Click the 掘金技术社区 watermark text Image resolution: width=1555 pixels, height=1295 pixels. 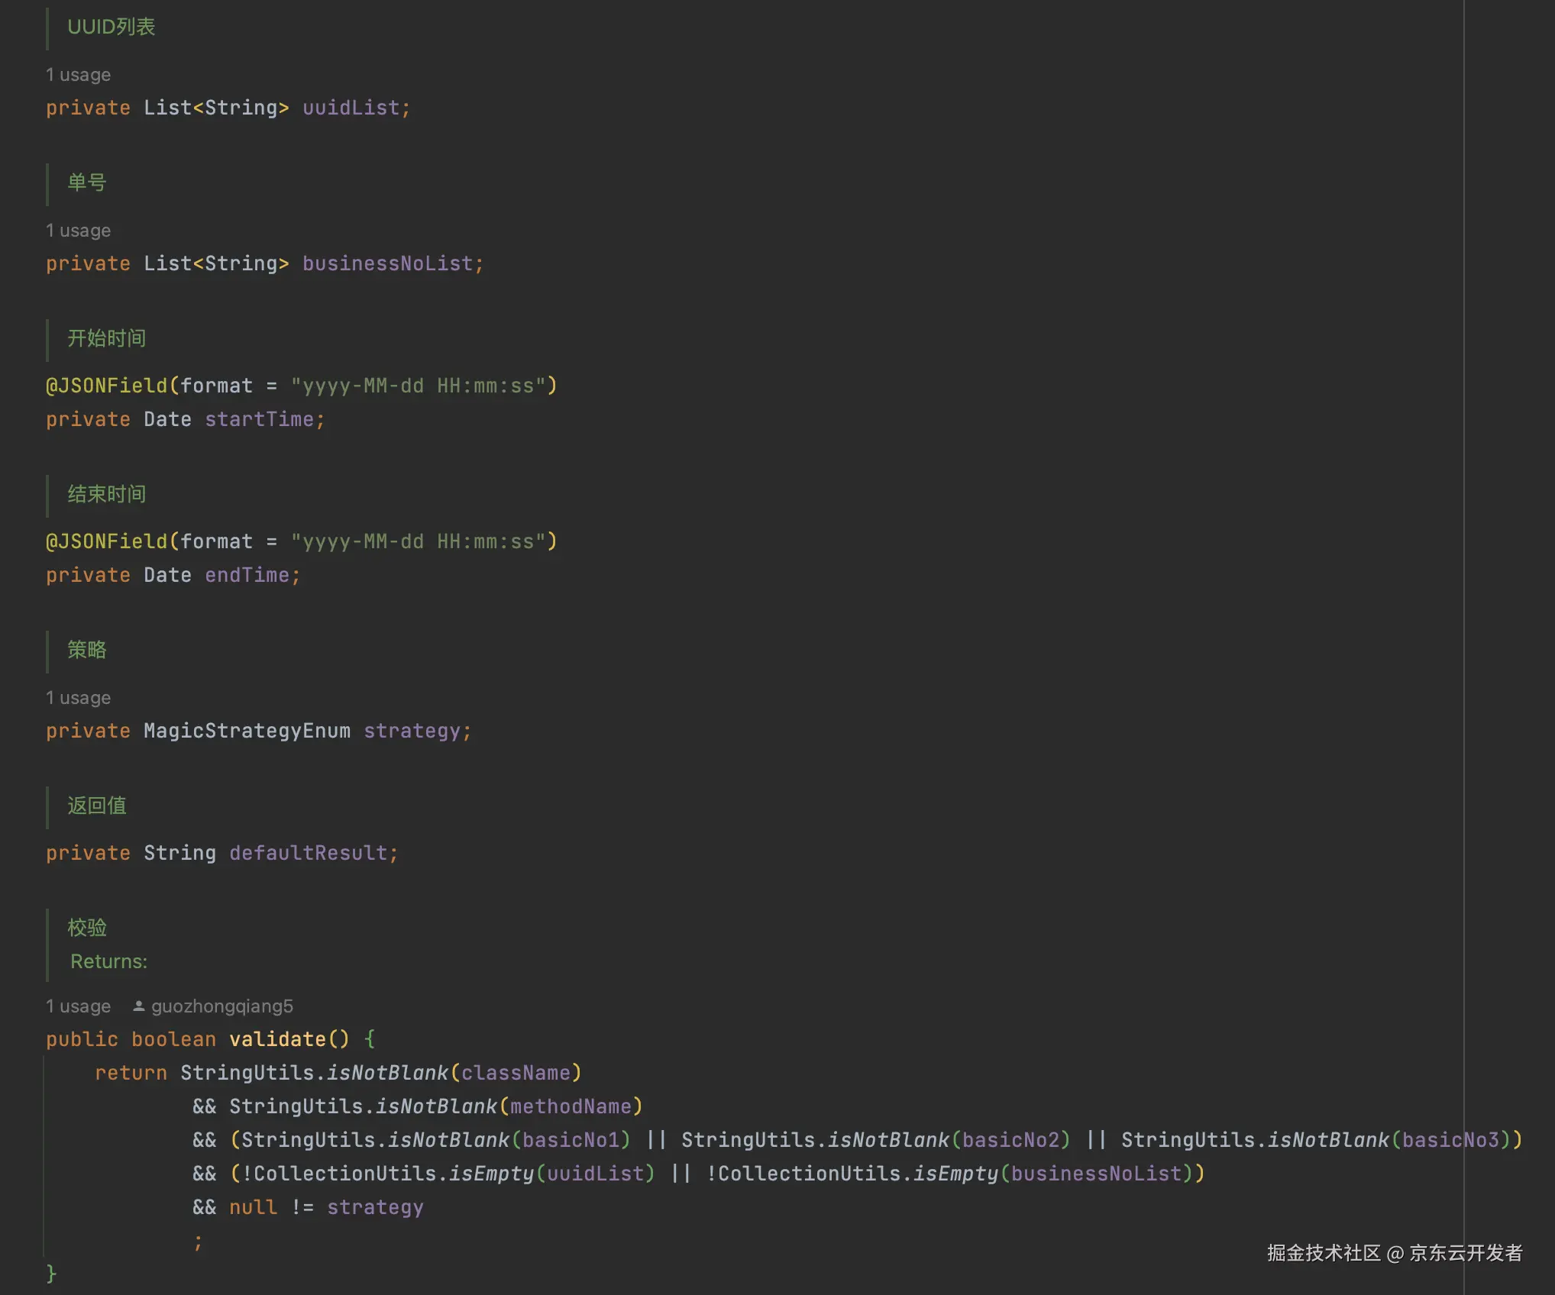[x=1324, y=1253]
